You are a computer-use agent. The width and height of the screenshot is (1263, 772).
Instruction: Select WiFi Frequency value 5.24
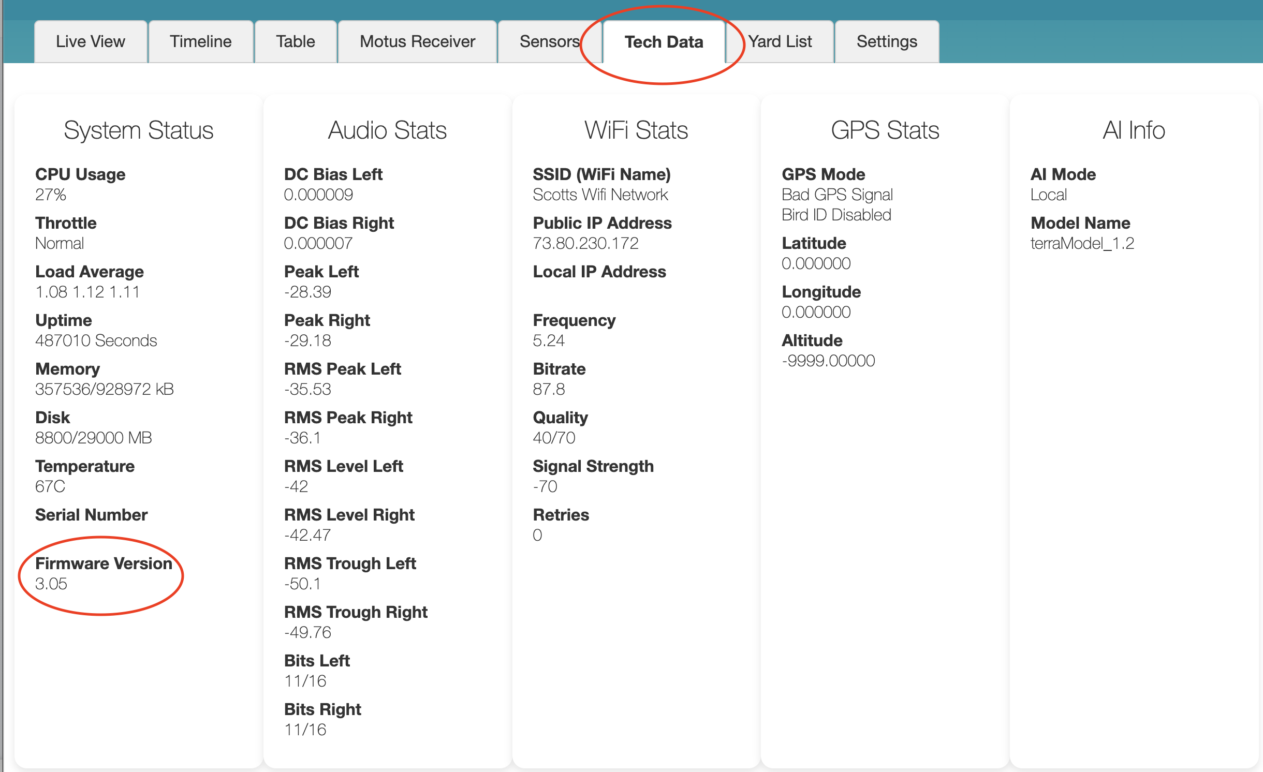549,340
